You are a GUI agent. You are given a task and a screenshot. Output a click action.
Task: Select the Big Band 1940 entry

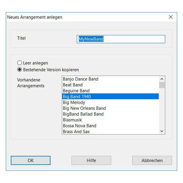[77, 96]
